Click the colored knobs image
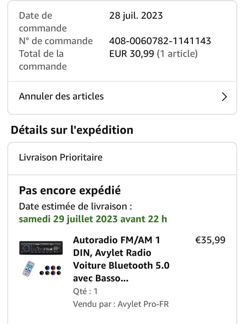 (x=50, y=270)
